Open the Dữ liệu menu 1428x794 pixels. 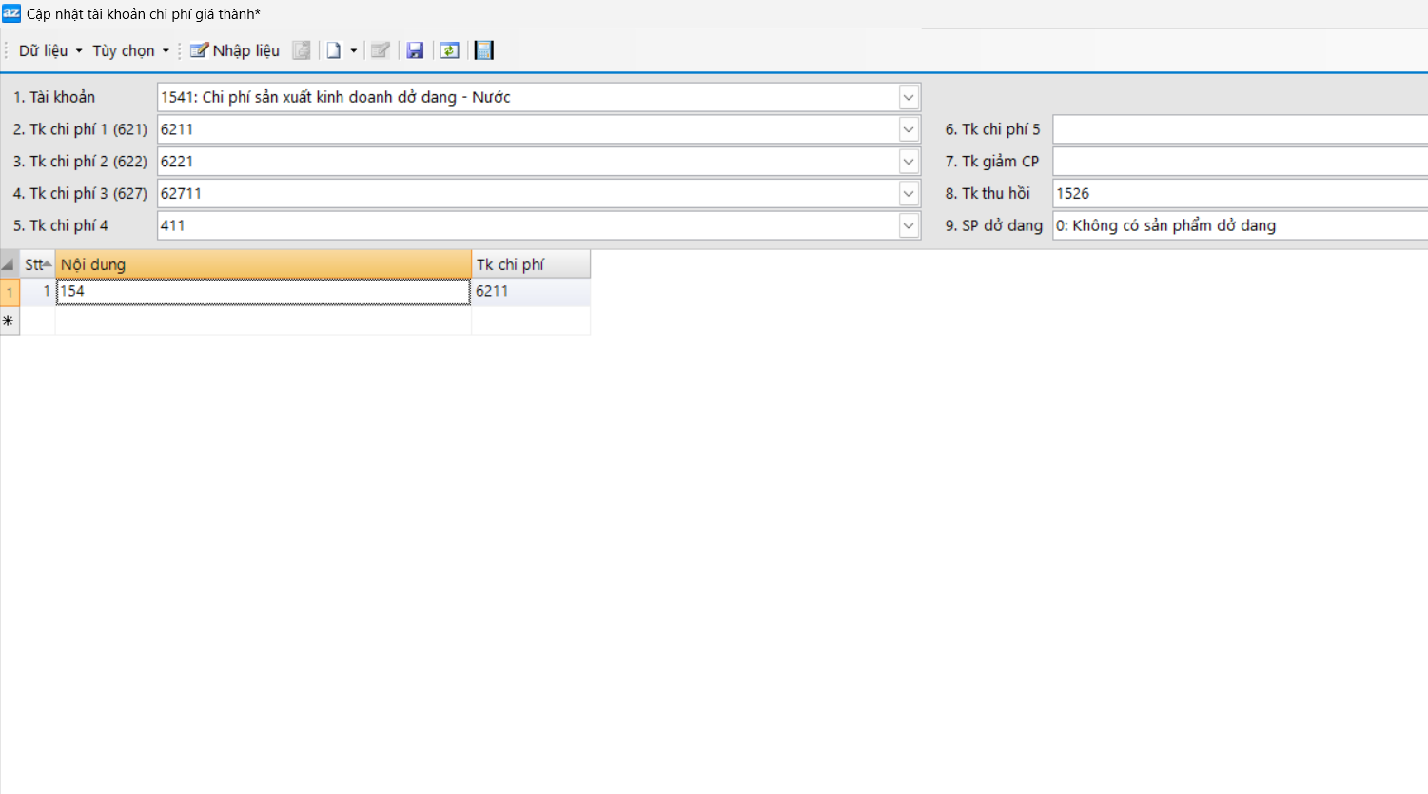(x=50, y=50)
